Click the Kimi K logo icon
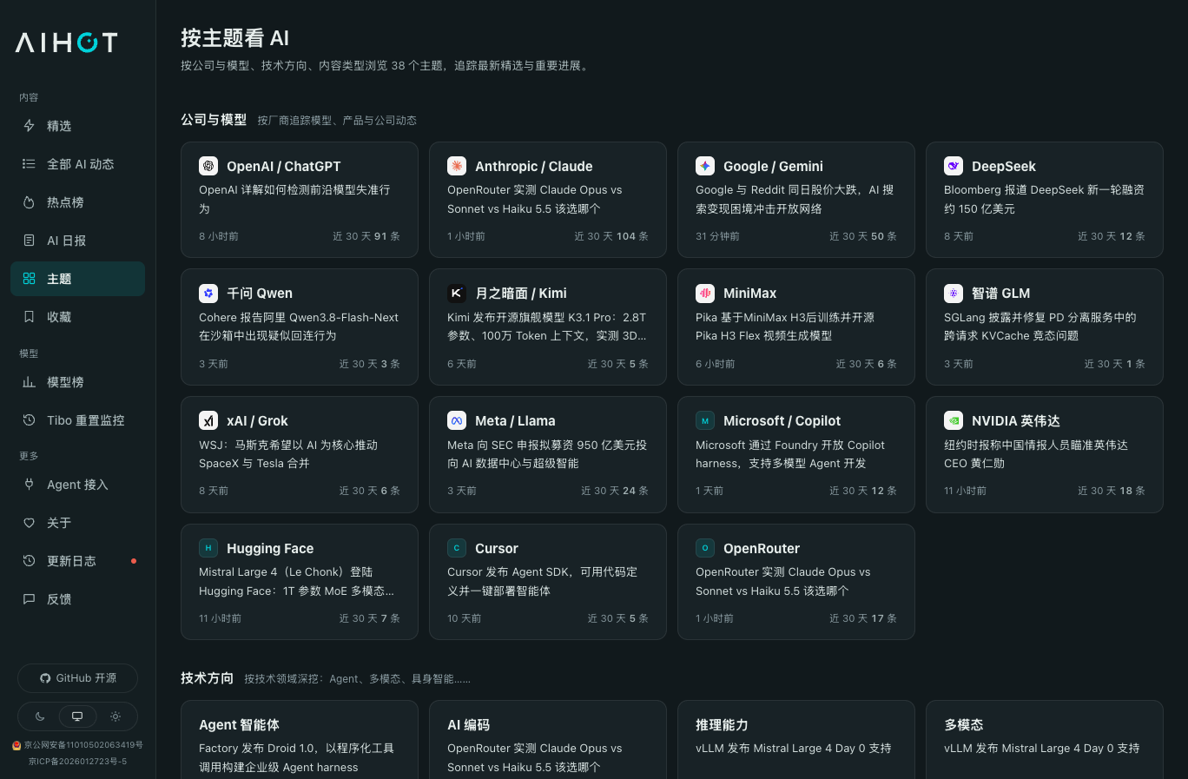1188x779 pixels. coord(457,294)
